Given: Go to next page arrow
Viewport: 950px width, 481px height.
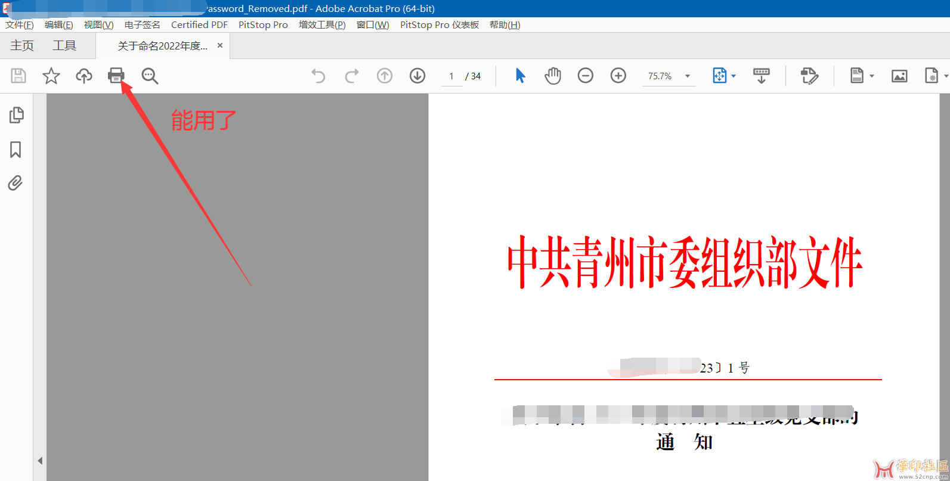Looking at the screenshot, I should pyautogui.click(x=417, y=76).
